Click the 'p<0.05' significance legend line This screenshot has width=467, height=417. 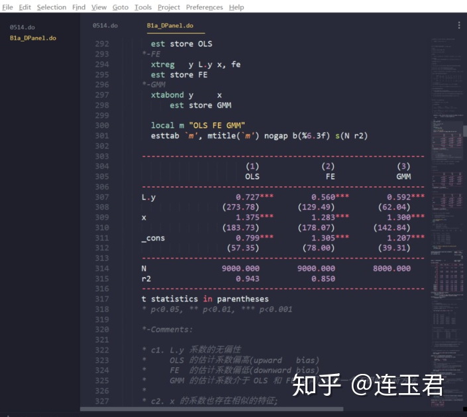pos(217,310)
